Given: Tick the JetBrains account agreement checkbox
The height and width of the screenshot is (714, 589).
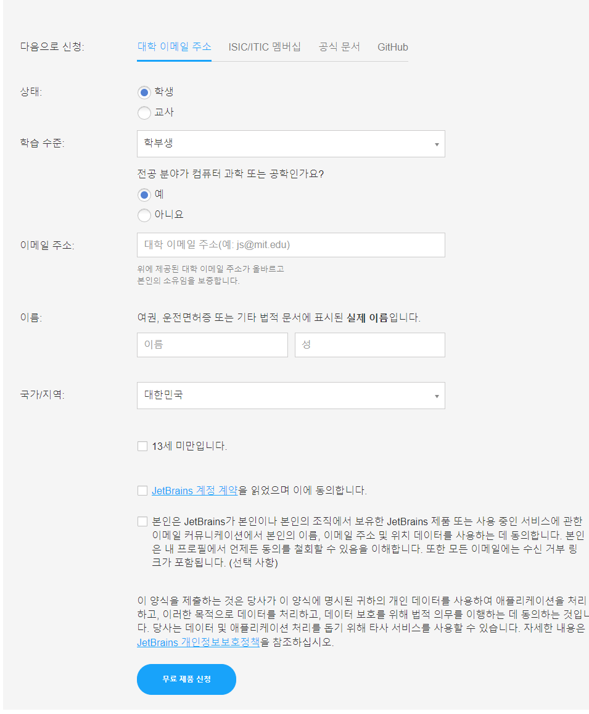Looking at the screenshot, I should [142, 491].
